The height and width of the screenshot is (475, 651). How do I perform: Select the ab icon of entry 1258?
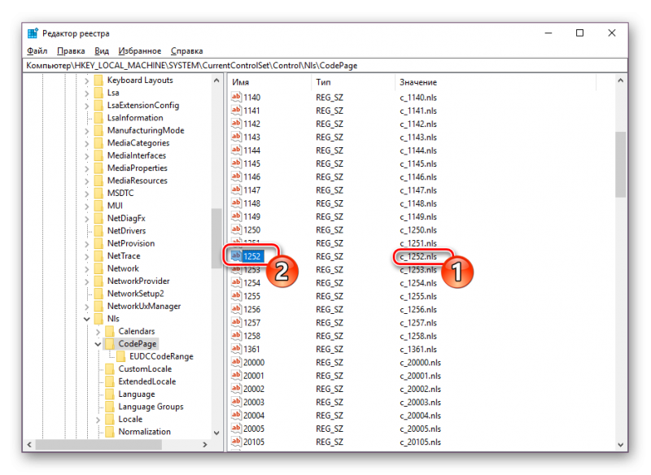pyautogui.click(x=236, y=336)
